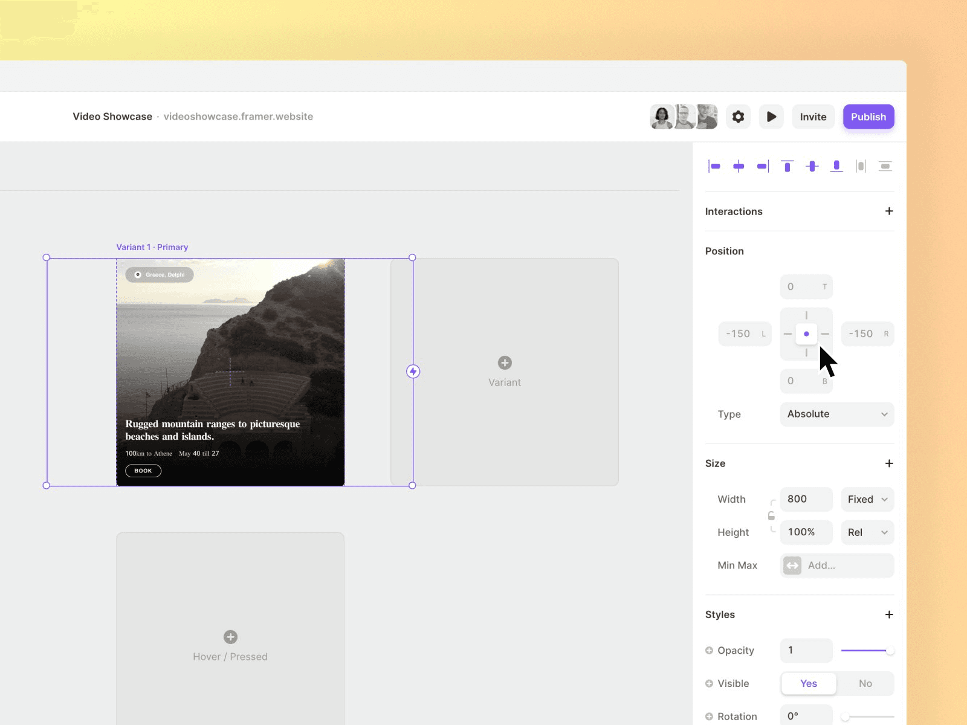Click the '100km to Athene' text
This screenshot has height=725, width=967.
click(x=149, y=454)
